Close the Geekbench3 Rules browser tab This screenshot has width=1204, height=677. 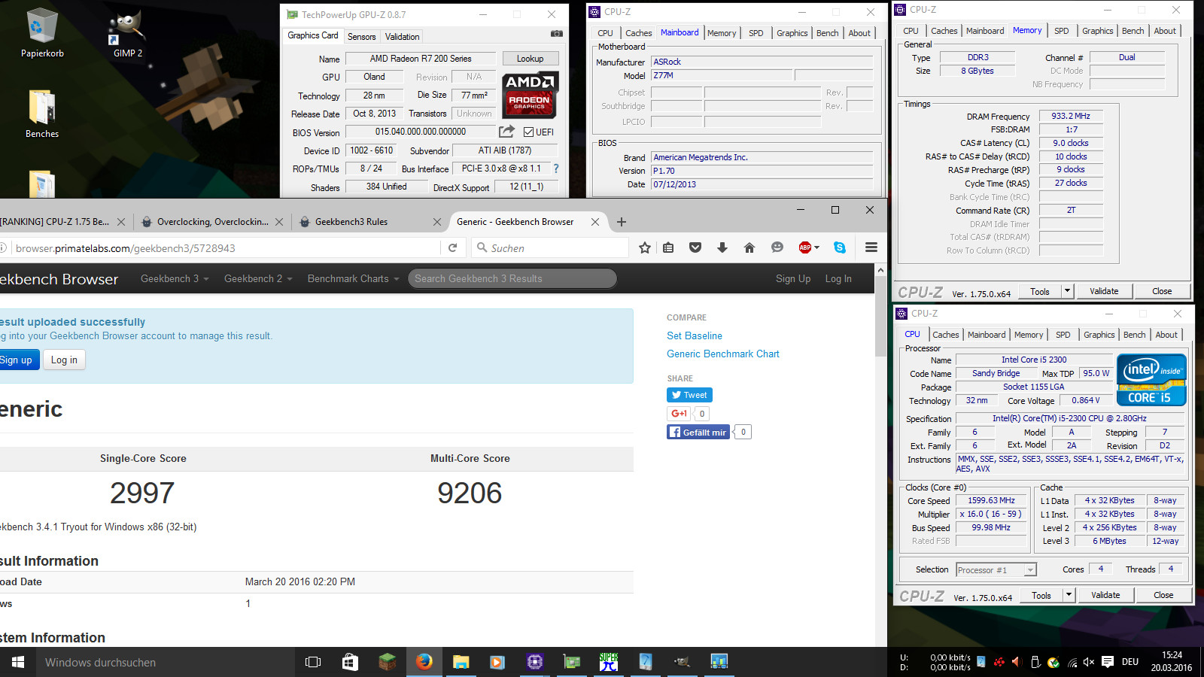pyautogui.click(x=437, y=222)
